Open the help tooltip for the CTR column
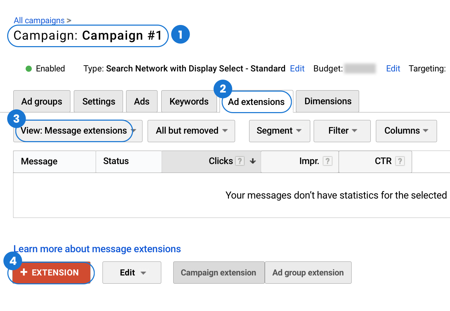Image resolution: width=450 pixels, height=311 pixels. [x=400, y=161]
